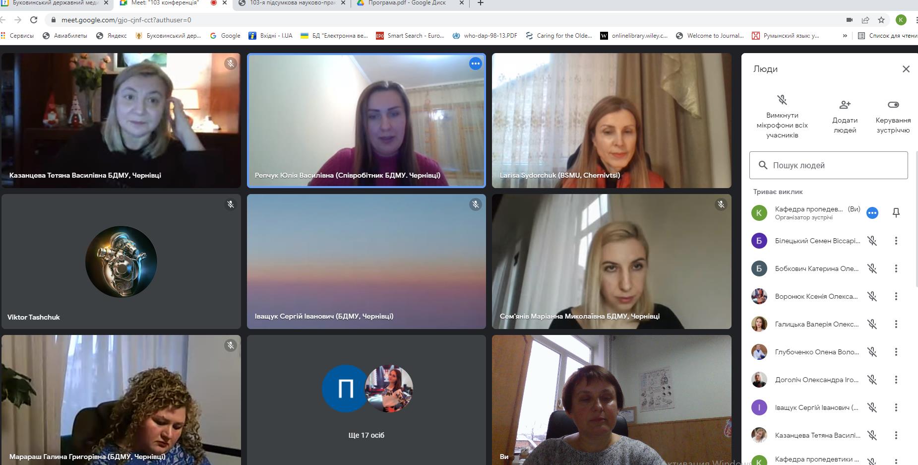918x465 pixels.
Task: Open more options for Іващук Сергій in list
Action: click(896, 407)
